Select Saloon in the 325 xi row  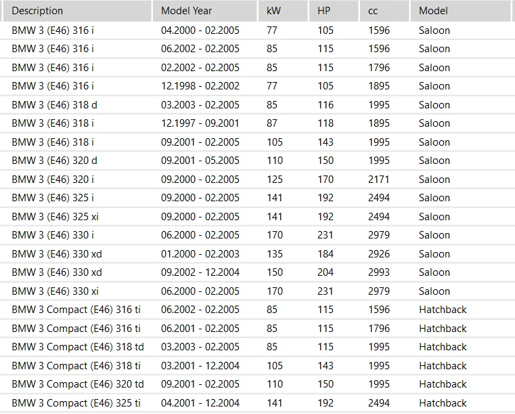[x=434, y=217]
